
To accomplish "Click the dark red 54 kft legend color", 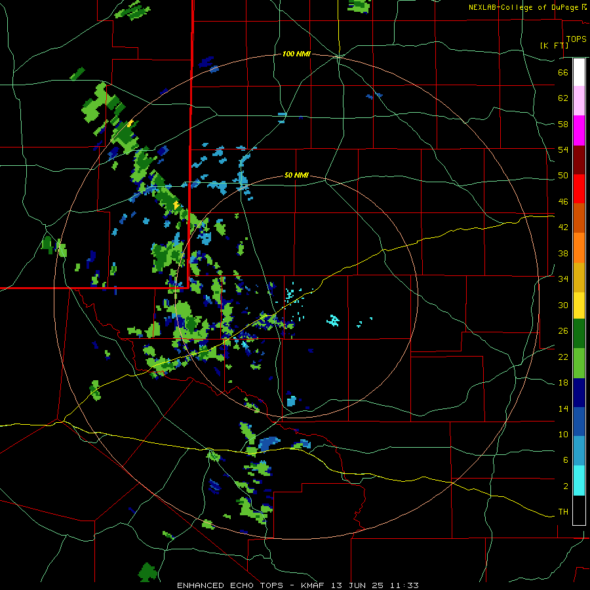I will [x=579, y=160].
